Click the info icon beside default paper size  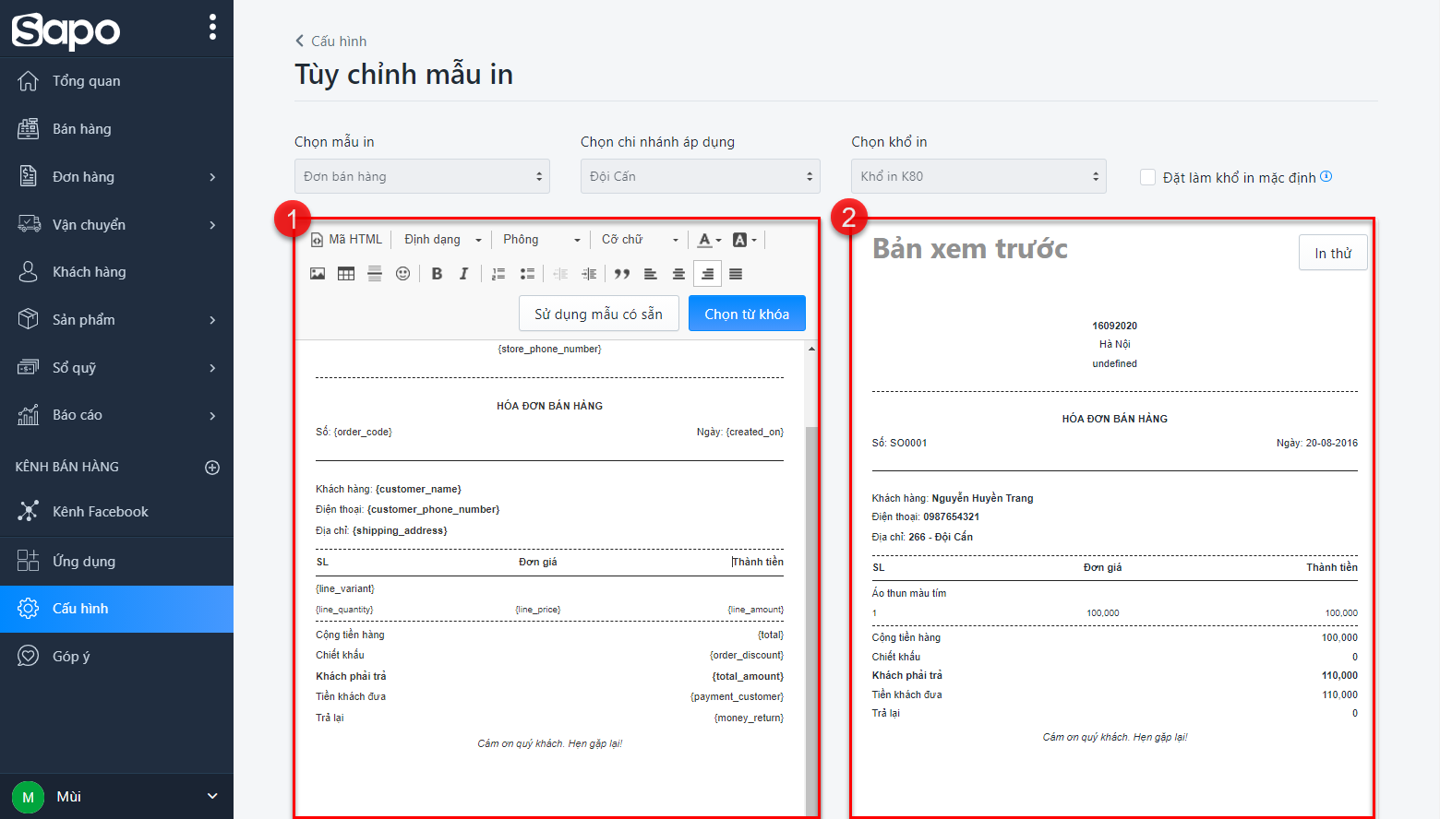(1326, 176)
